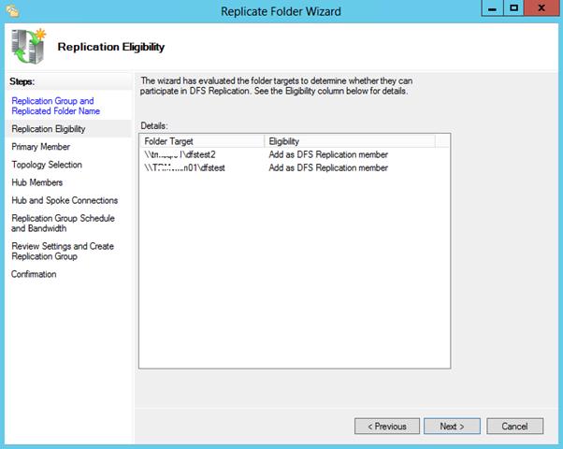Screen dimensions: 563x449
Task: Sort by Folder Target column header
Action: point(200,140)
